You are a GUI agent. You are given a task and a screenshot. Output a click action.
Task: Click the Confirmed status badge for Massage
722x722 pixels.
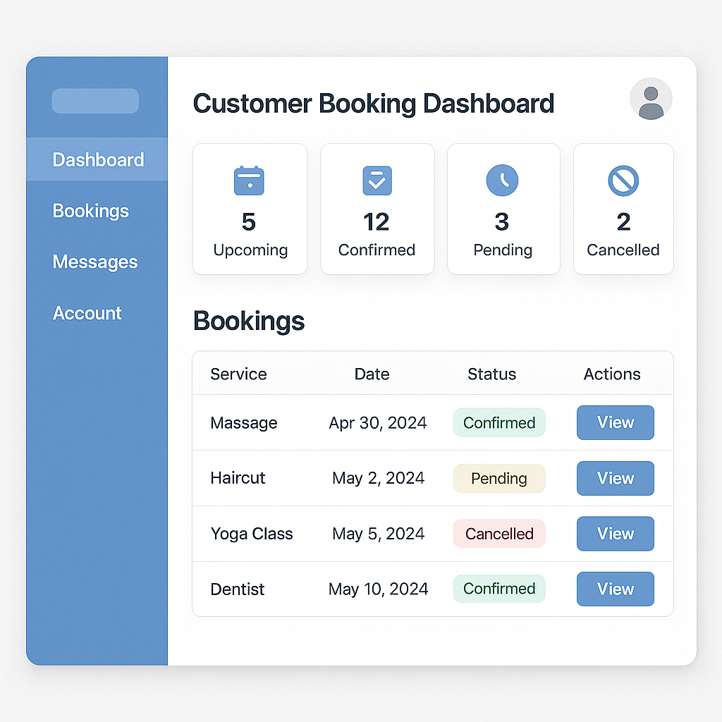click(499, 422)
